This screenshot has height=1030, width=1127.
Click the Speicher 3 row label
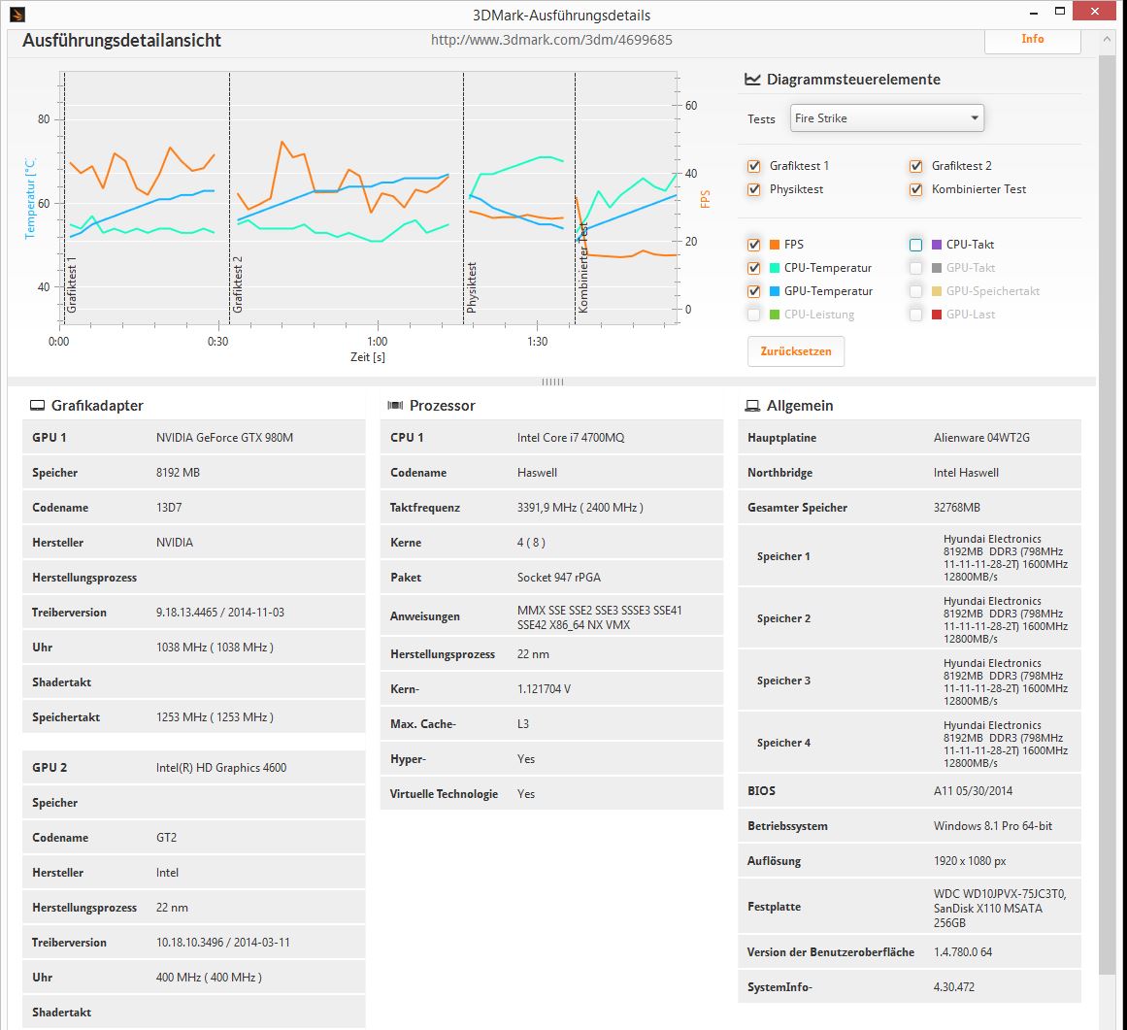click(783, 681)
